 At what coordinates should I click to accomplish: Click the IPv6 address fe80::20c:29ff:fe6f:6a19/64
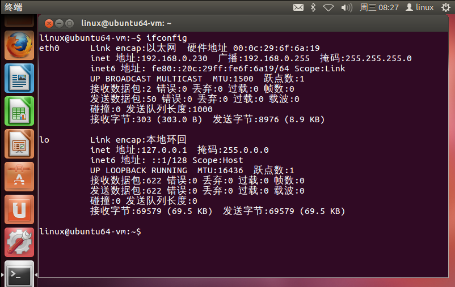coord(220,68)
